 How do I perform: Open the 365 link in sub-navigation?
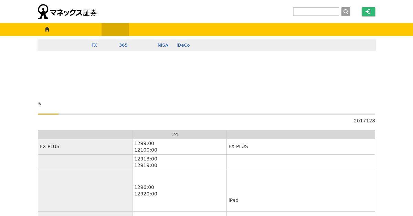coord(123,45)
